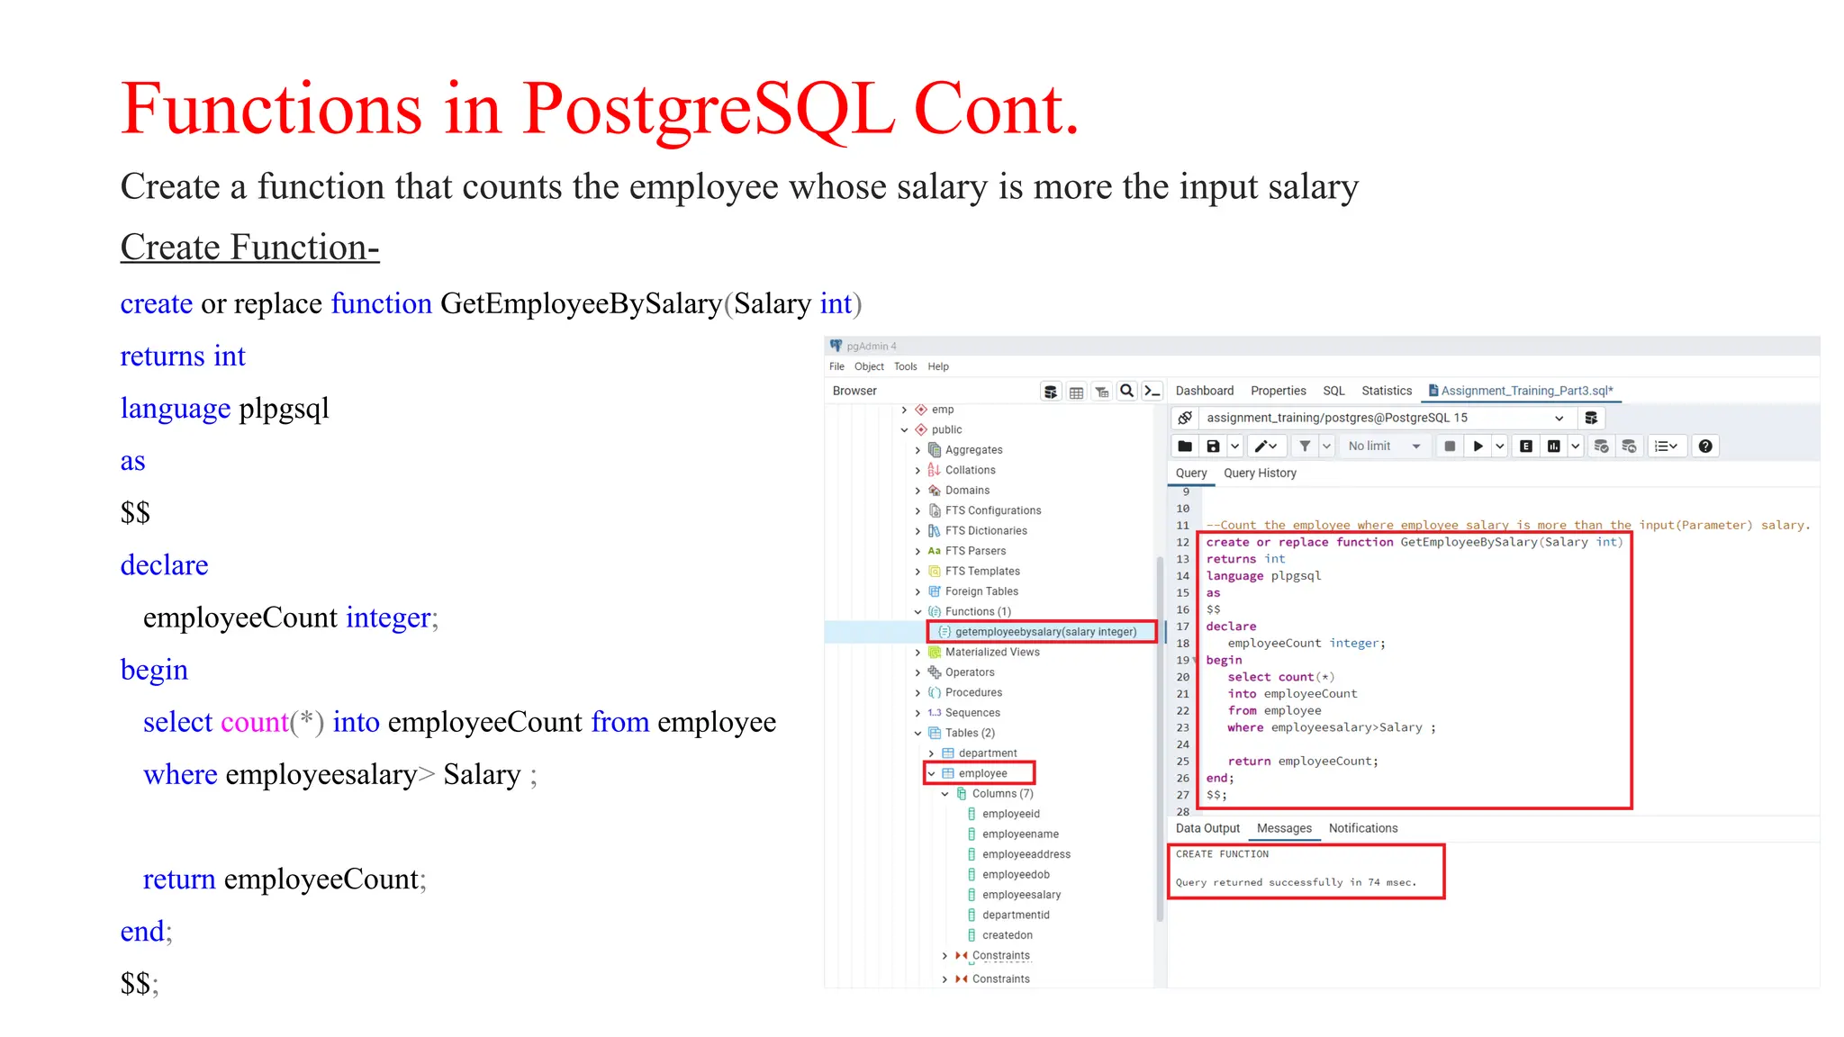Viewport: 1844px width, 1037px height.
Task: Expand the Sequences node
Action: click(x=918, y=713)
